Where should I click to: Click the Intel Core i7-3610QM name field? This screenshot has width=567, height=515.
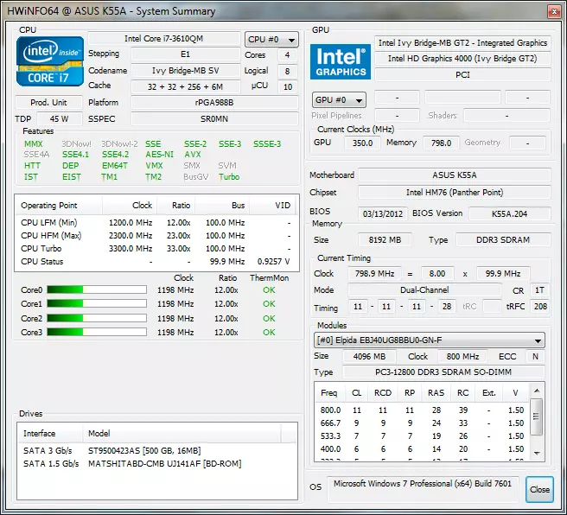click(164, 39)
